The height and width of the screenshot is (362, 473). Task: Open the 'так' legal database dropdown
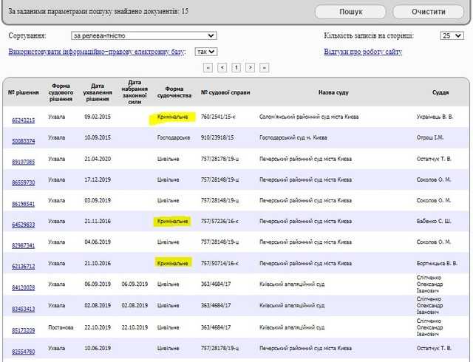pyautogui.click(x=205, y=52)
